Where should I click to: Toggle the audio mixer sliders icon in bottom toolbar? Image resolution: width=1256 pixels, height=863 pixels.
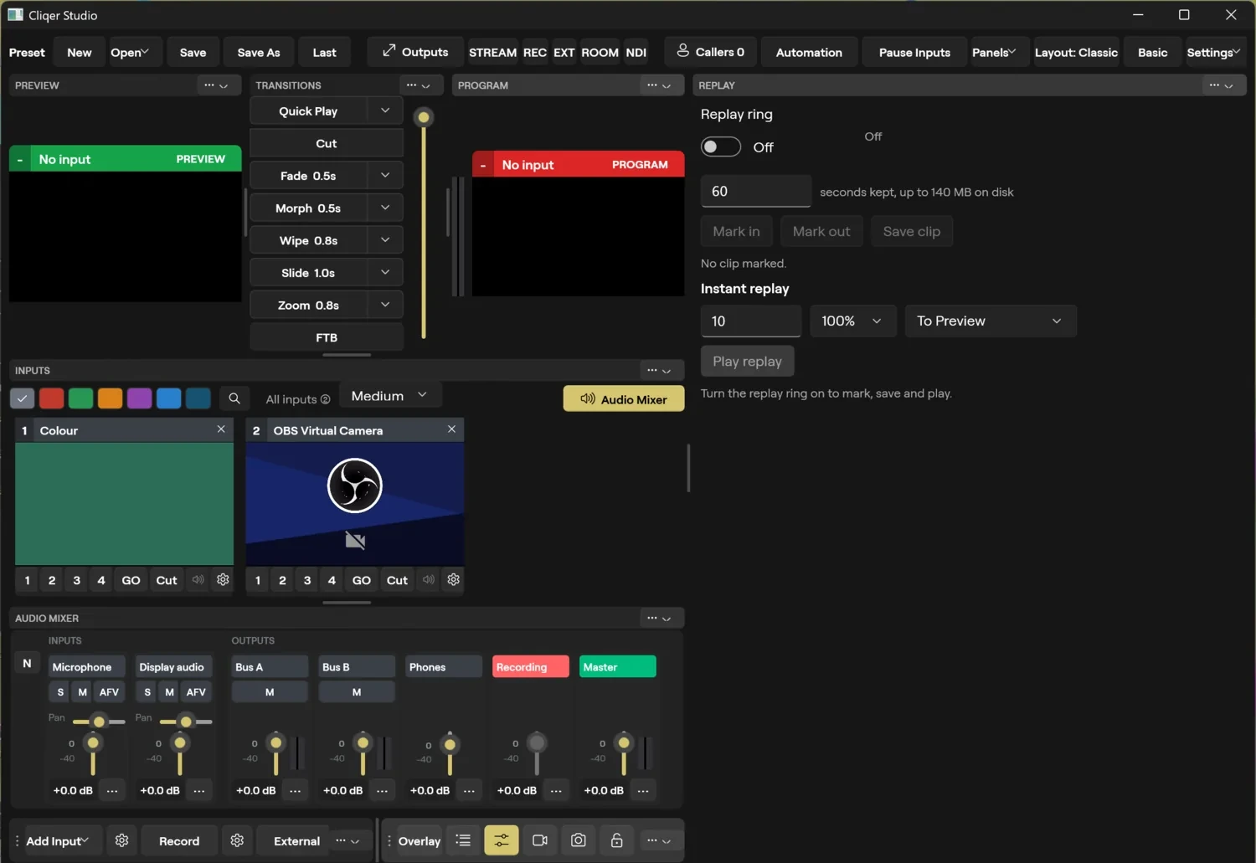[x=502, y=840]
